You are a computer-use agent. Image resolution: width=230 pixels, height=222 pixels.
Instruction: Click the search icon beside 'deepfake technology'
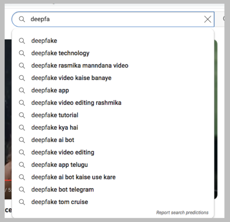(22, 53)
